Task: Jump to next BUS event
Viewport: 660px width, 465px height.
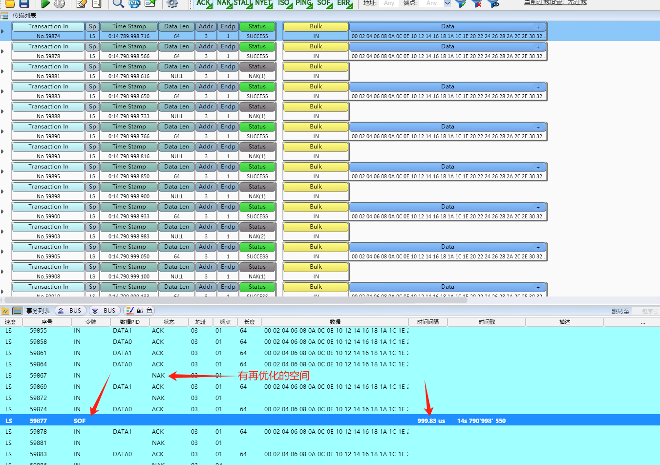Action: 105,311
